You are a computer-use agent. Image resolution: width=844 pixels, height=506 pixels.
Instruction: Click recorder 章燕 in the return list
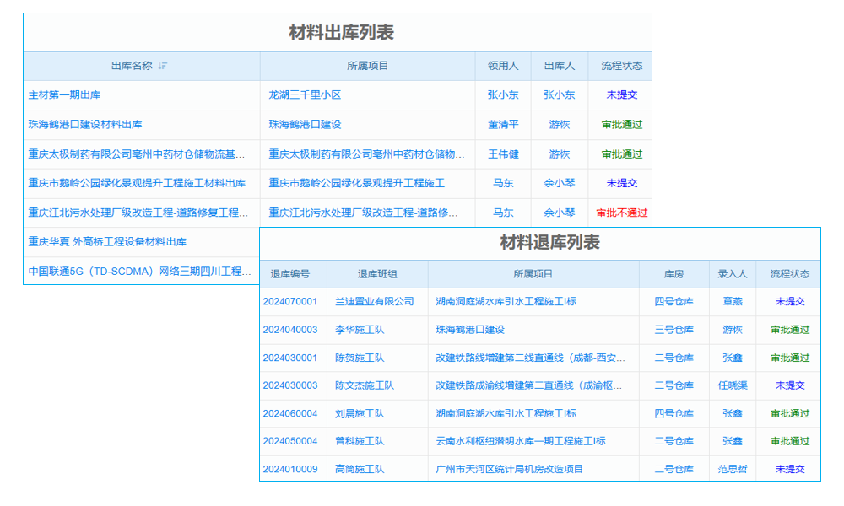pos(732,301)
